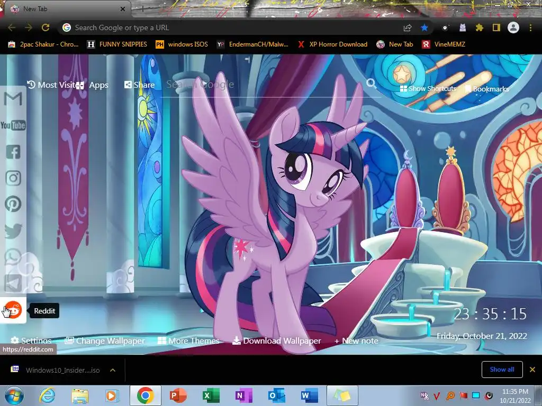
Task: Open the Chrome profile avatar
Action: click(x=513, y=27)
